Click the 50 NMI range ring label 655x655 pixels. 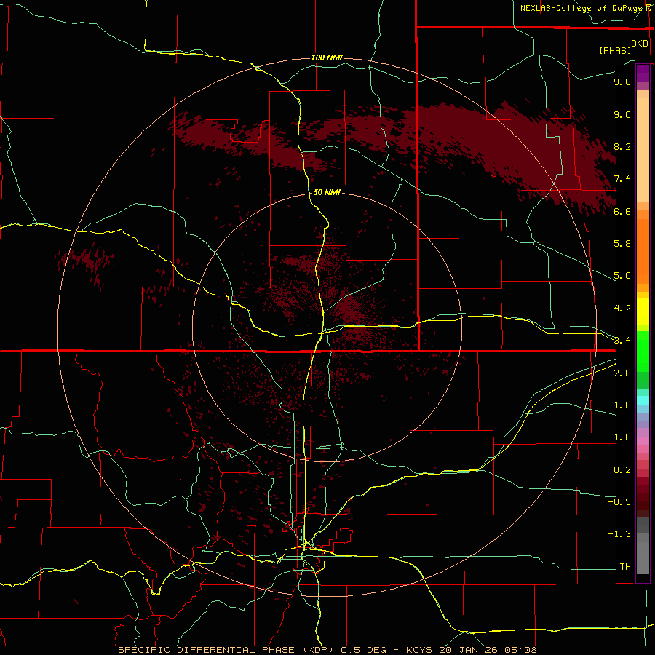click(x=327, y=192)
